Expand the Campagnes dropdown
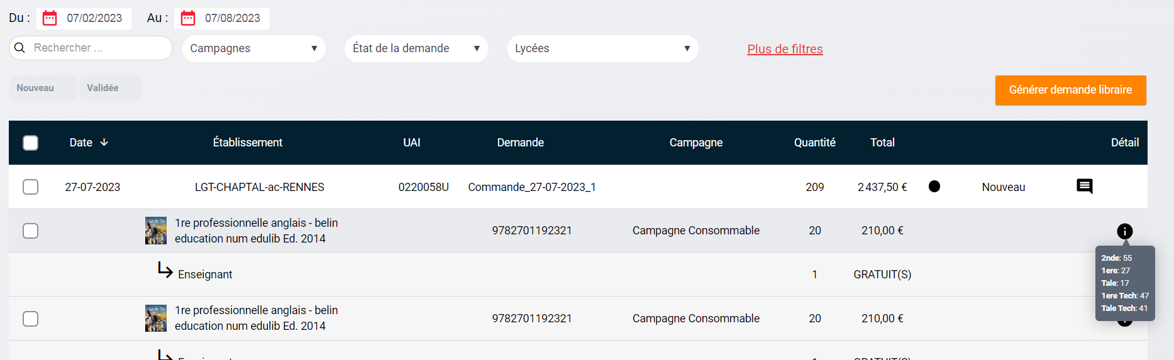 [253, 48]
